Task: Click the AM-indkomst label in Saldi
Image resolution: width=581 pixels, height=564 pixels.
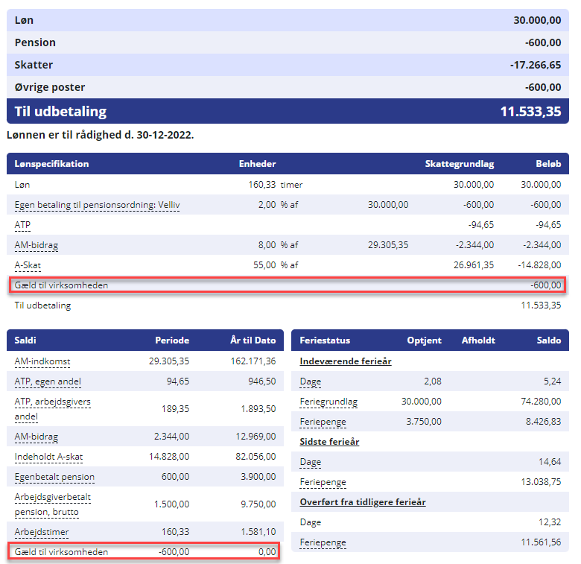Action: [42, 361]
